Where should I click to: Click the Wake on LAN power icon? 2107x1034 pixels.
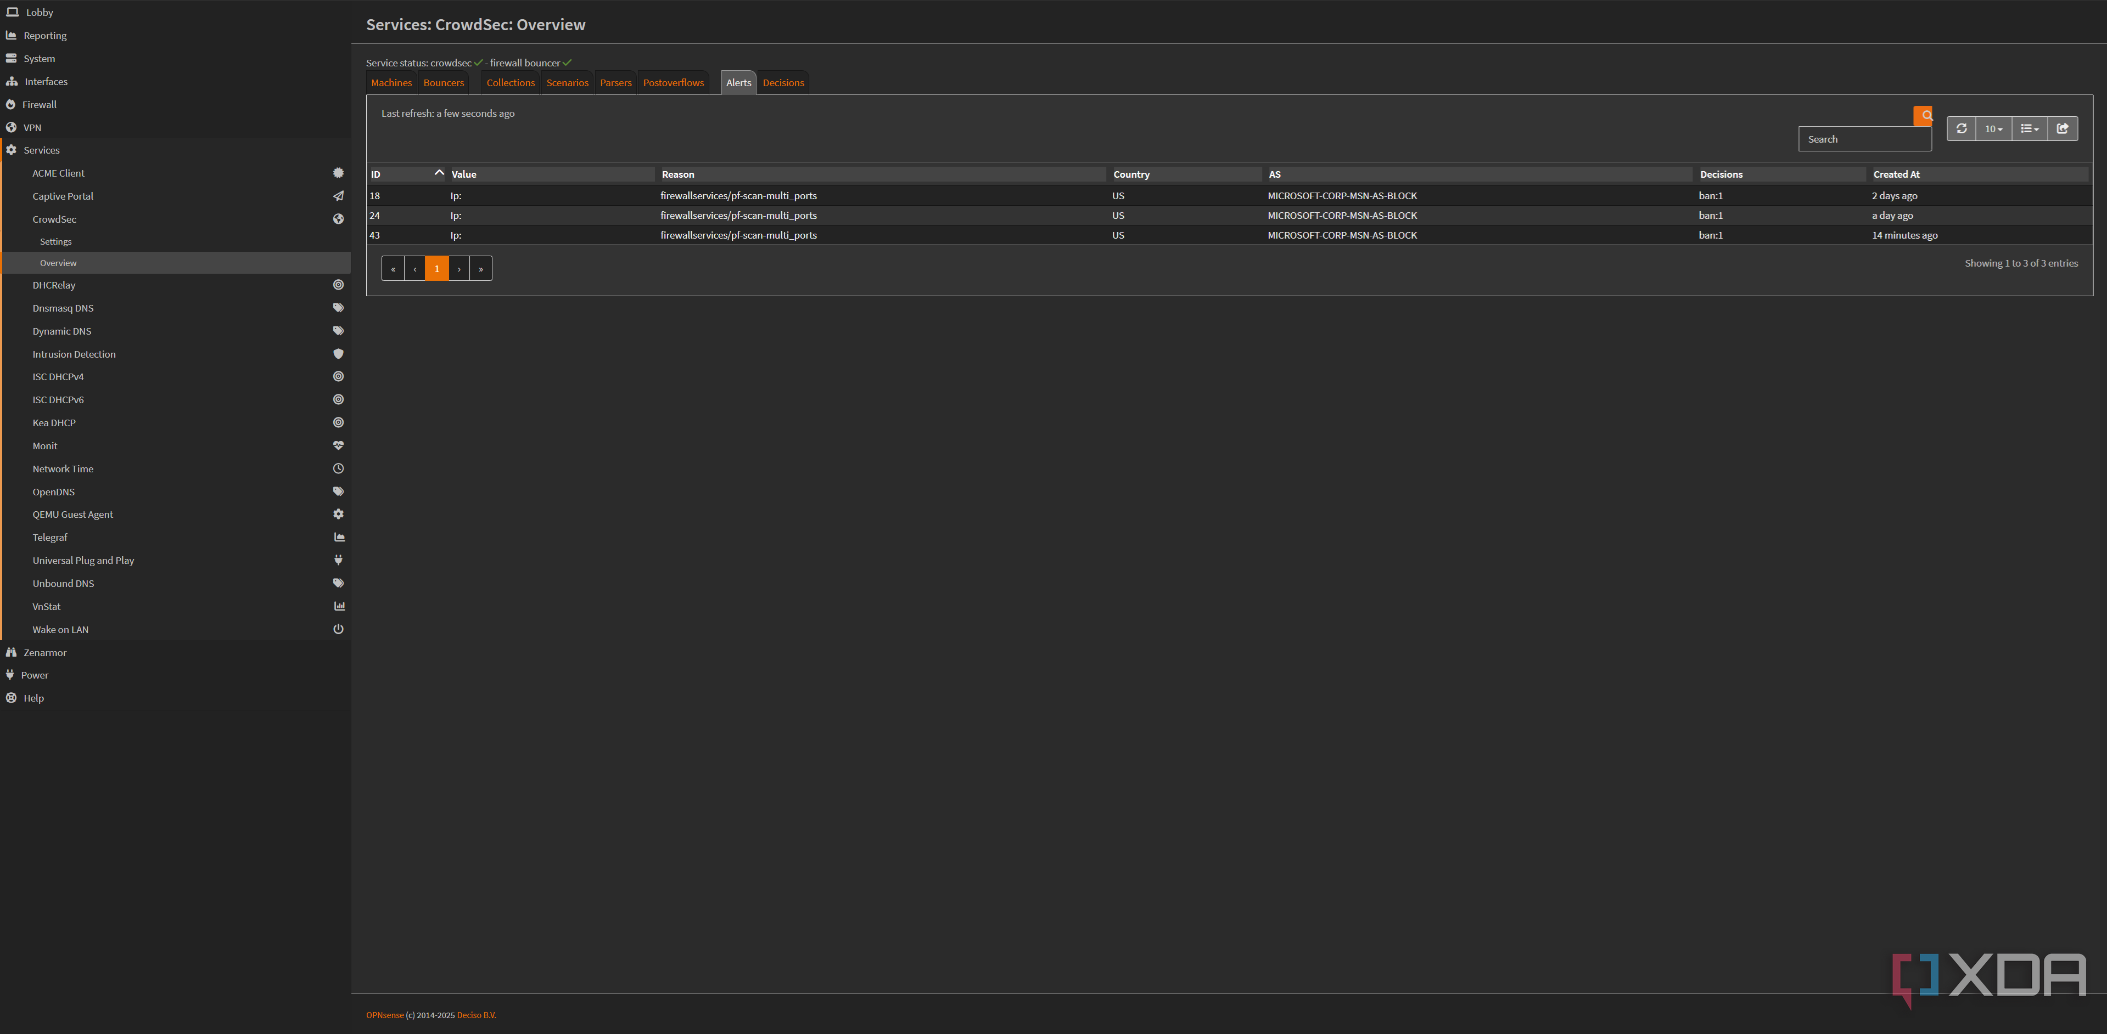pyautogui.click(x=338, y=629)
